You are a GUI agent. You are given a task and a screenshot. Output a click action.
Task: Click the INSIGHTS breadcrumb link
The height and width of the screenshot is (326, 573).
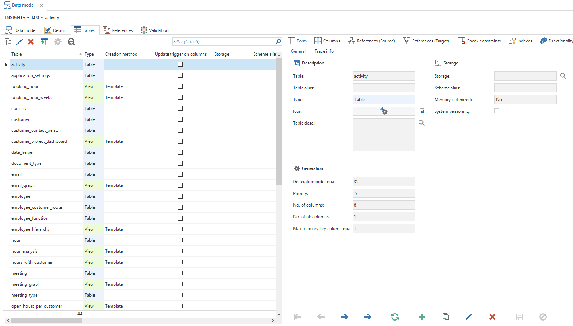[15, 18]
